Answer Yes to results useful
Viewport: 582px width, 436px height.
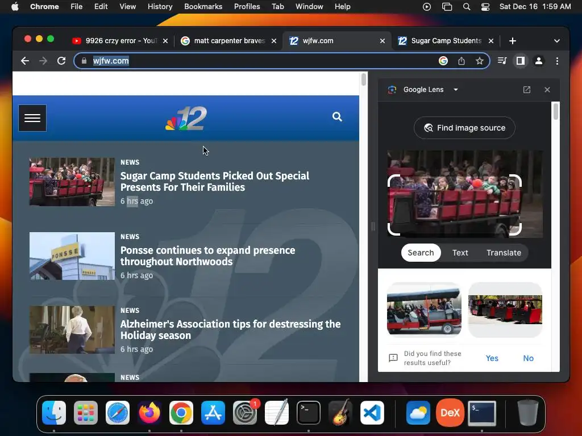(x=492, y=358)
